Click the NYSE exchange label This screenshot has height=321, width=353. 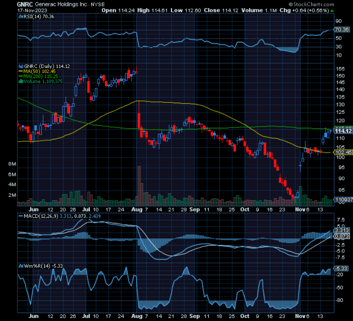click(x=98, y=5)
